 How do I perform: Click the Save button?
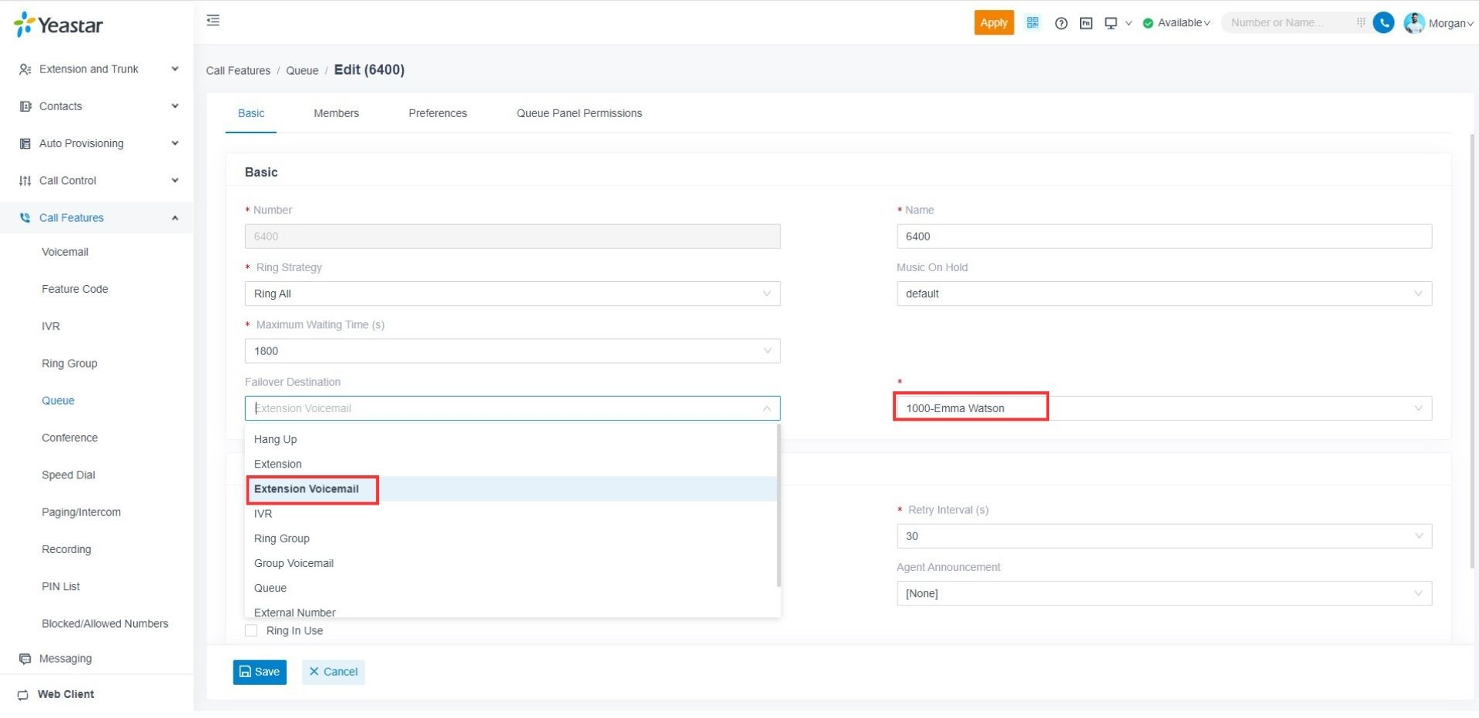[260, 673]
